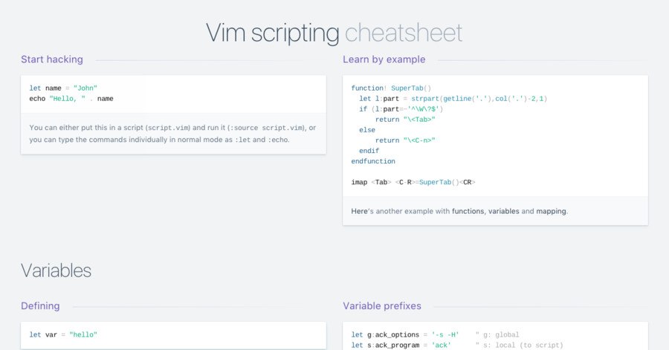Viewport: 669px width, 350px height.
Task: Click the Variables section heading
Action: pos(56,270)
